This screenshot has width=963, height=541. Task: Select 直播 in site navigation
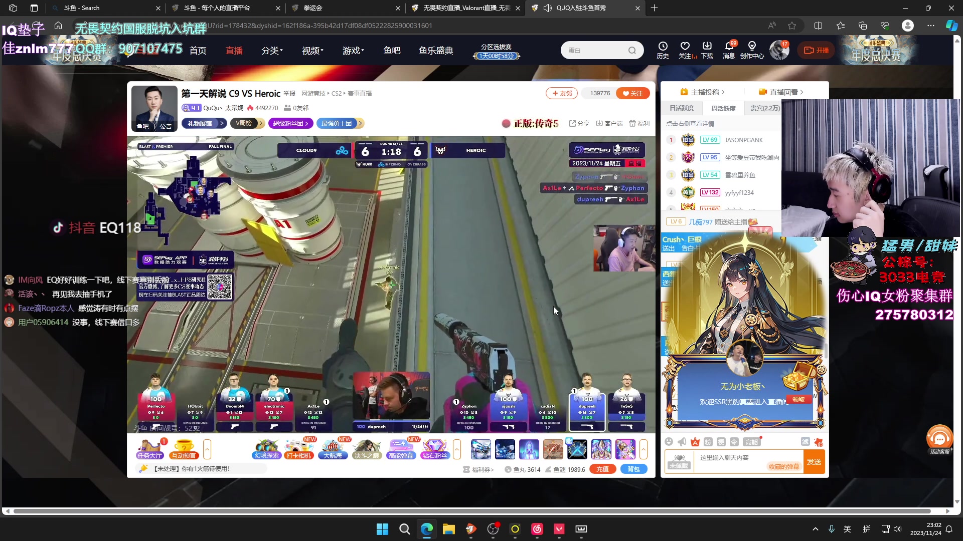pyautogui.click(x=234, y=51)
